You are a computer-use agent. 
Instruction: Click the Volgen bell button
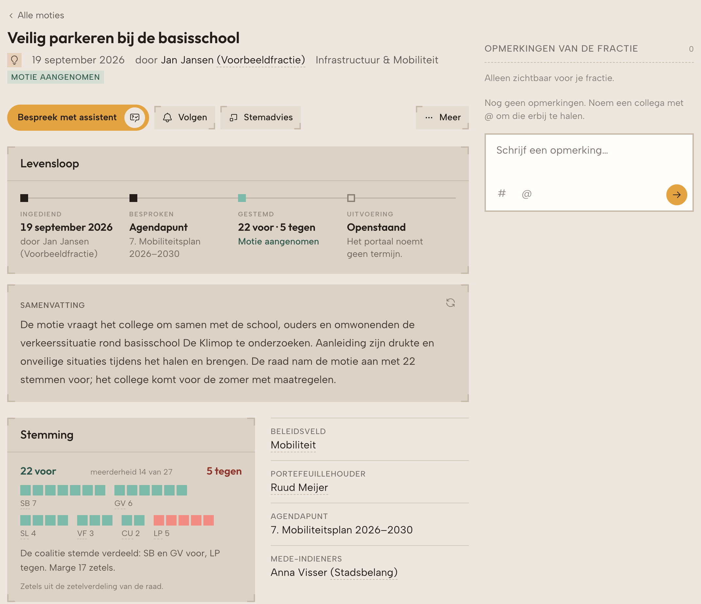tap(184, 117)
